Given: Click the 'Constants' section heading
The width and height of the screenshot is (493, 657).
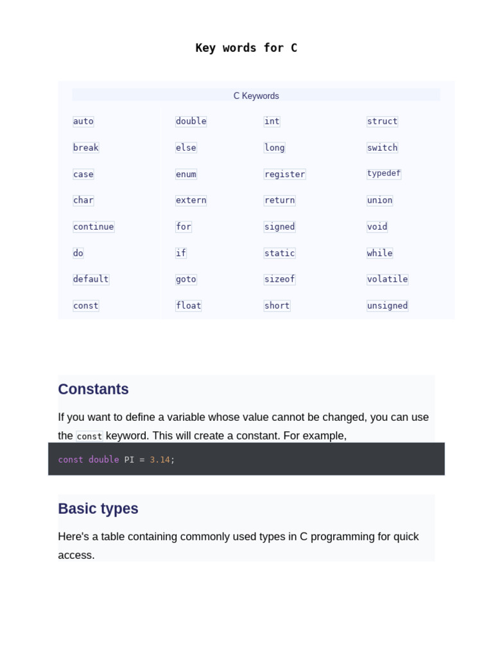Looking at the screenshot, I should (x=93, y=389).
